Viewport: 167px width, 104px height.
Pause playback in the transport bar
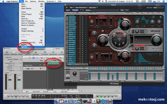(x=23, y=96)
